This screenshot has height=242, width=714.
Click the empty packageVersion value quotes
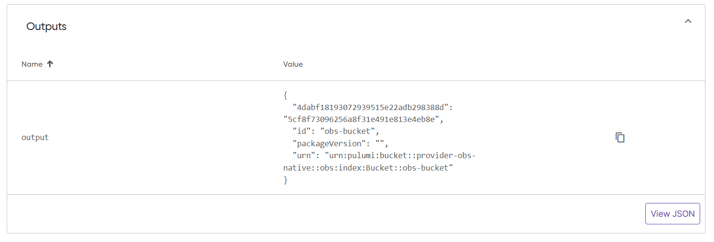(x=380, y=143)
